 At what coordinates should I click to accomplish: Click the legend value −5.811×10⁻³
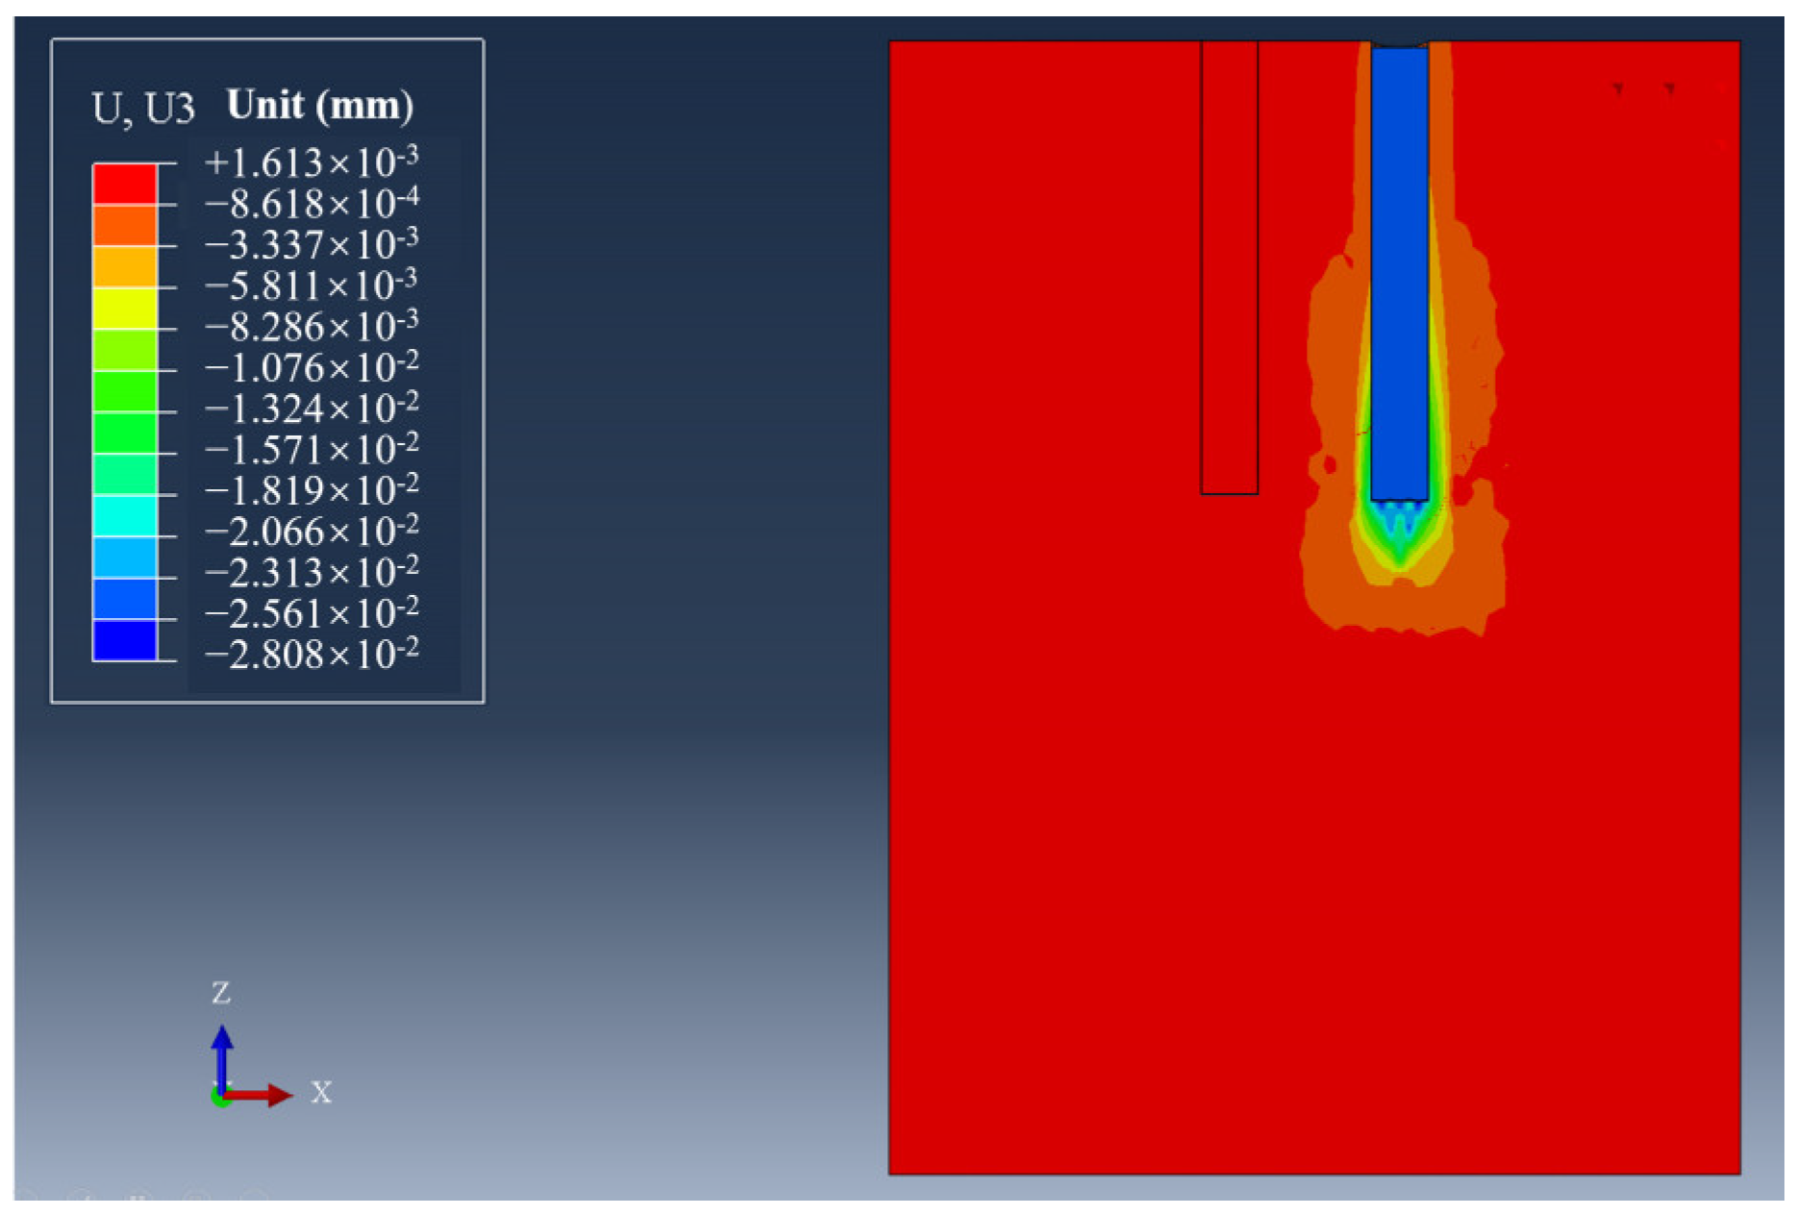(312, 285)
